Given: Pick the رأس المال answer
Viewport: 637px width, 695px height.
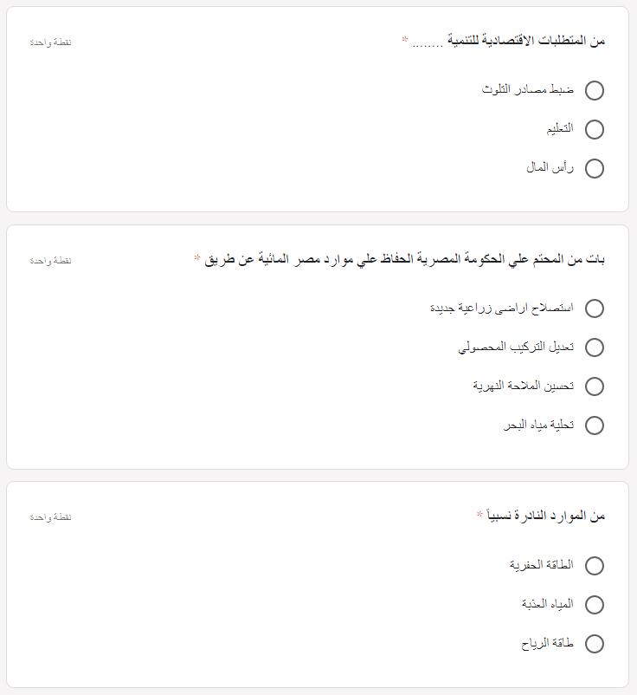Looking at the screenshot, I should pos(594,168).
